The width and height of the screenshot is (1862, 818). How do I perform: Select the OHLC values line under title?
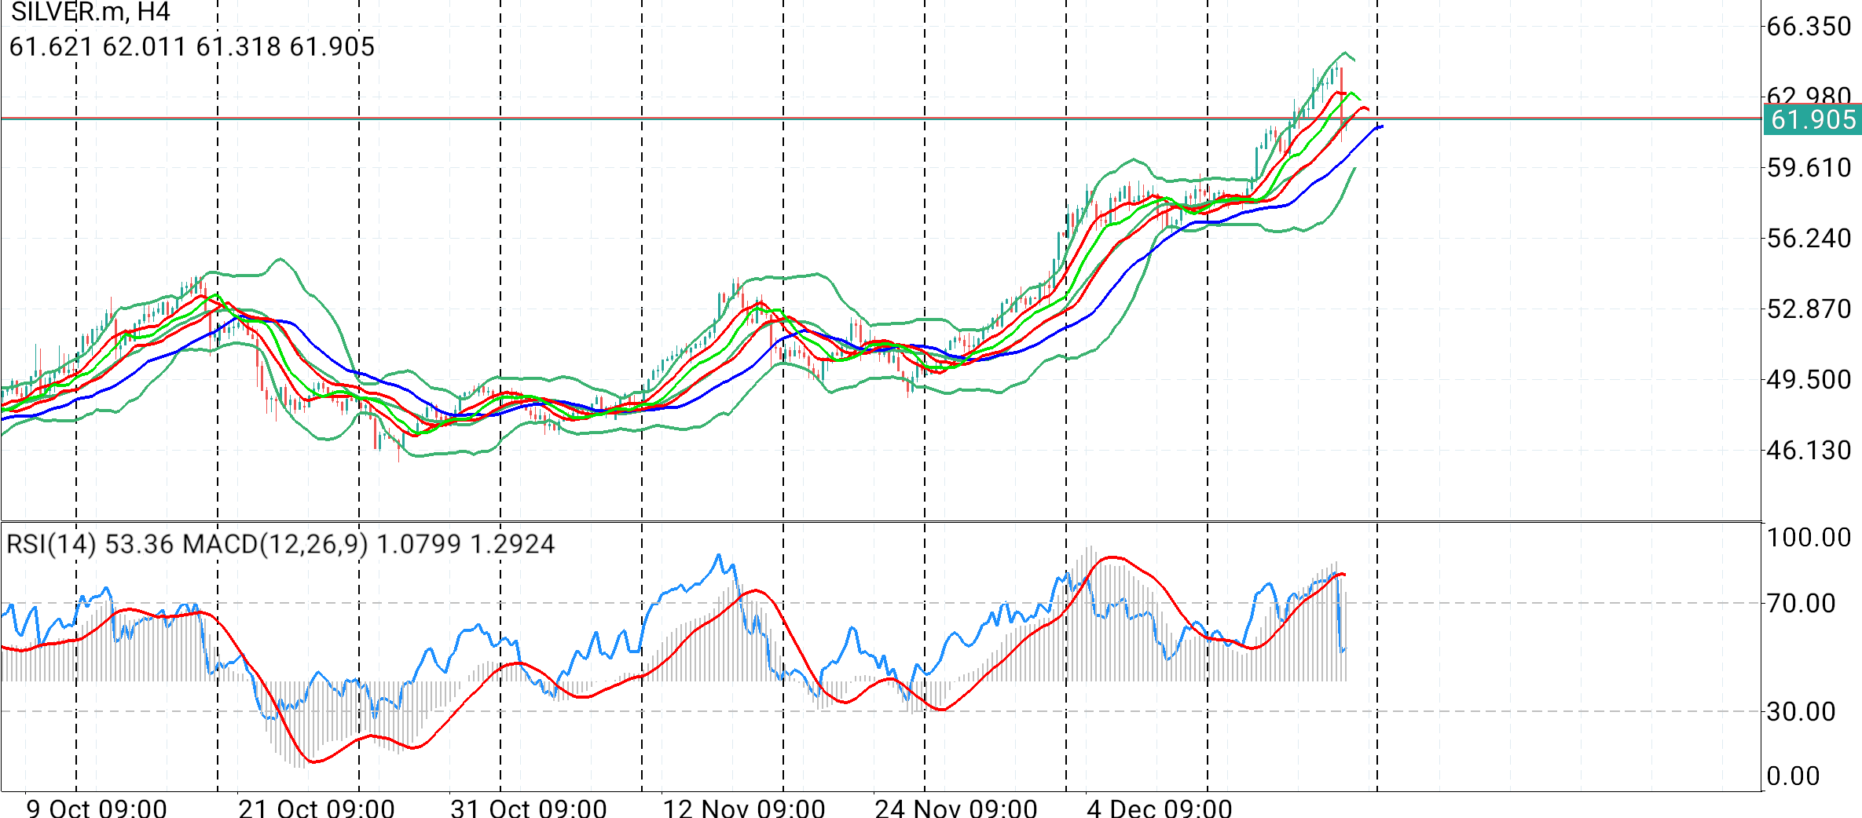[x=192, y=47]
